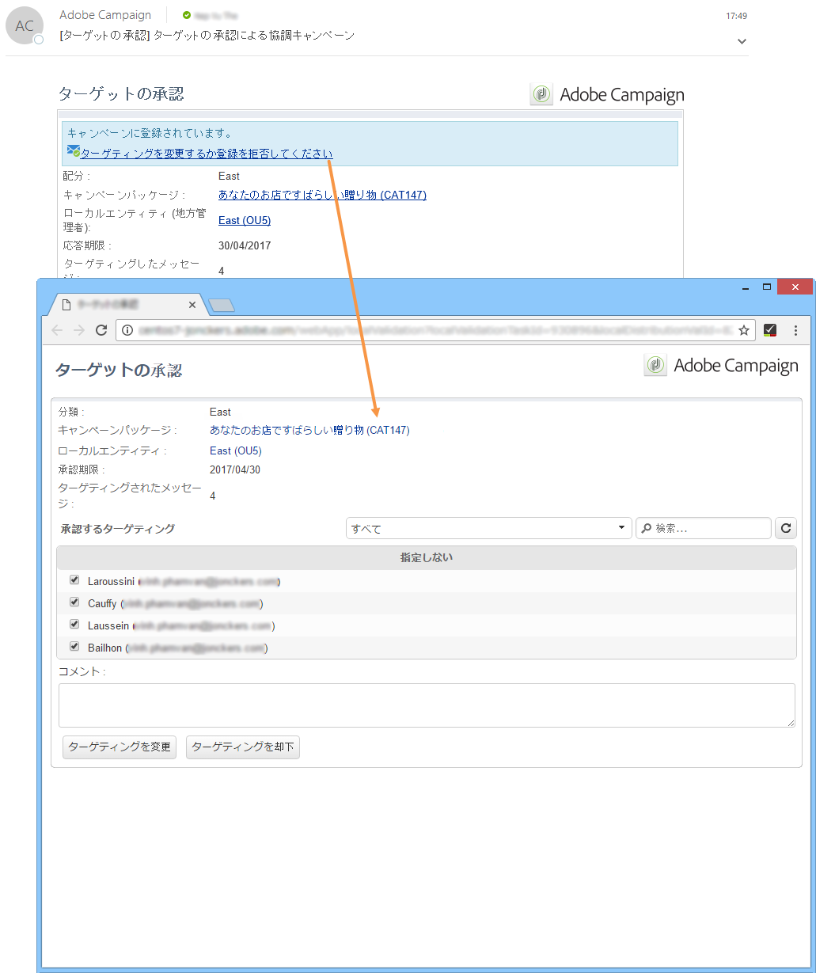Click the ターゲティングを却下 button
Image resolution: width=816 pixels, height=973 pixels.
pyautogui.click(x=243, y=747)
